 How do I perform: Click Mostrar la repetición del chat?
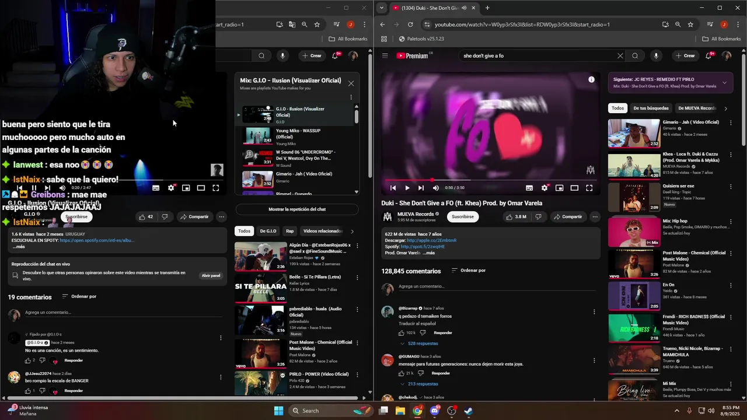pyautogui.click(x=297, y=209)
